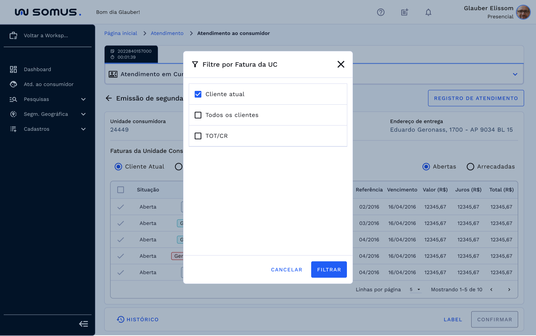Open Dashboard from the sidebar
This screenshot has width=536, height=336.
pyautogui.click(x=37, y=69)
